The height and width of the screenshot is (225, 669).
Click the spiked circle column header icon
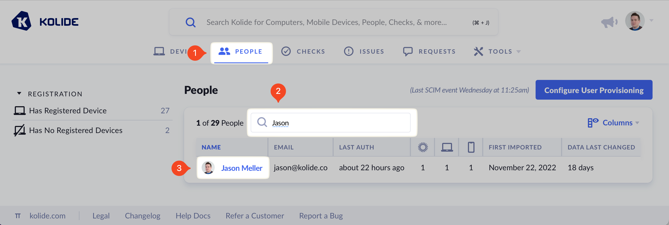pos(423,147)
